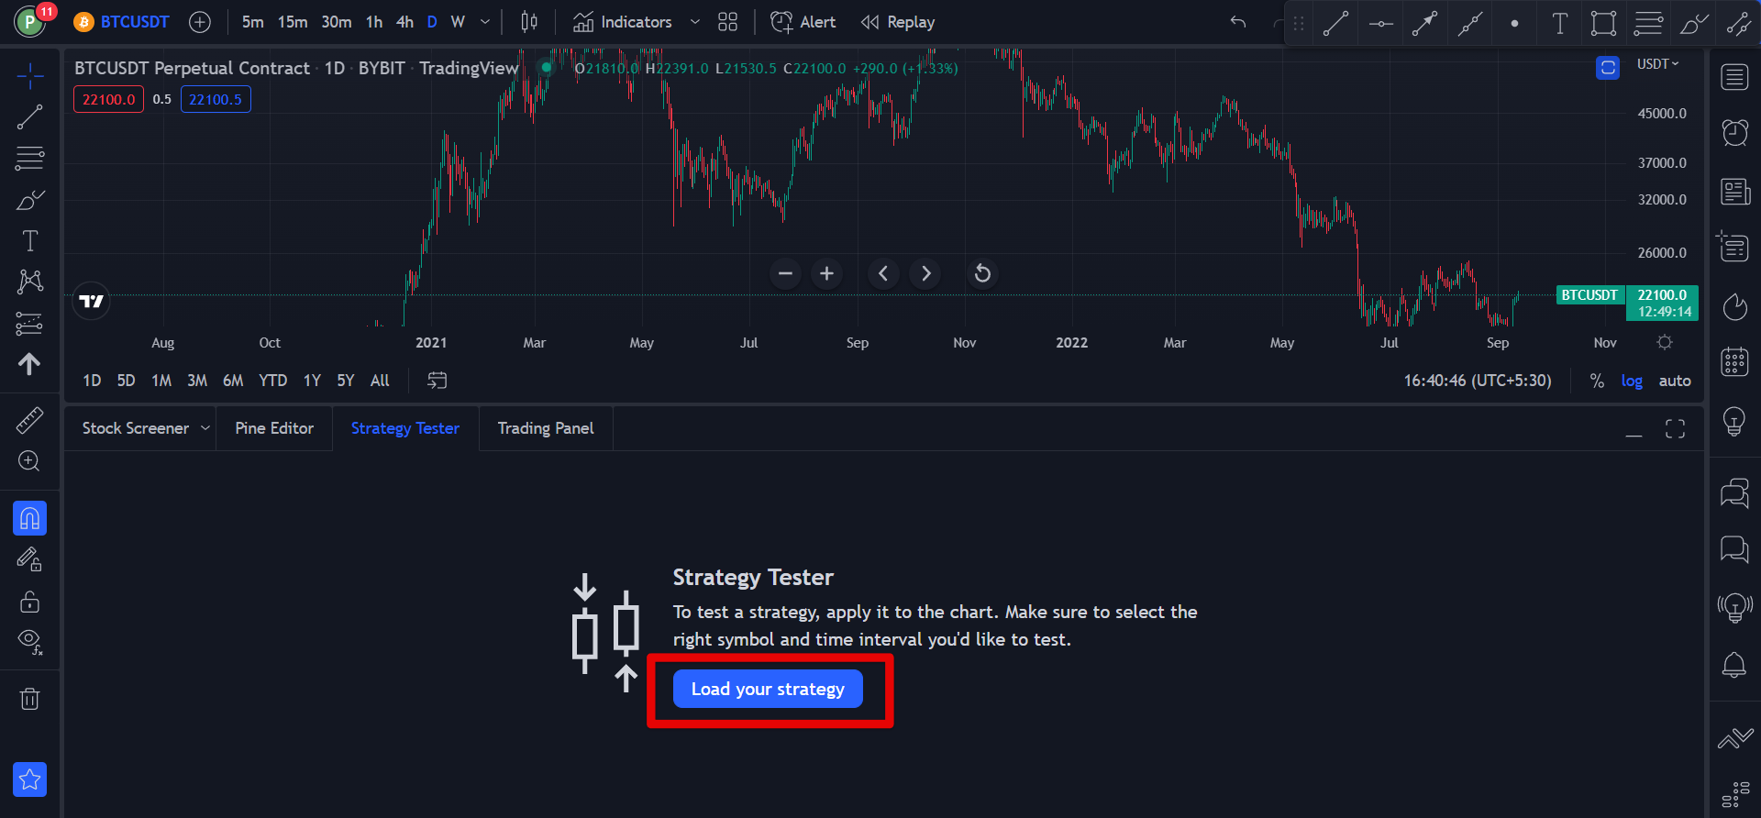Expand the indicator favorites dropdown arrow
Viewport: 1761px width, 818px height.
click(694, 22)
